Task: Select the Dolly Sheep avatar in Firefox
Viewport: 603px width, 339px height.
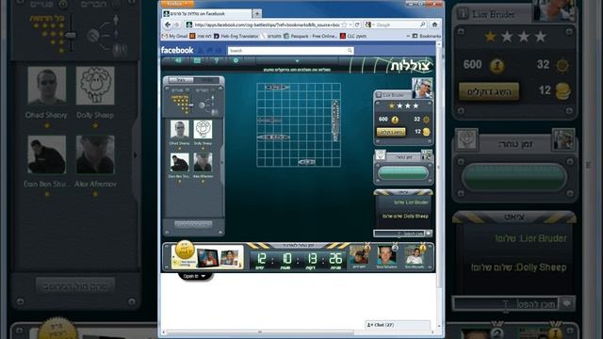Action: point(203,129)
